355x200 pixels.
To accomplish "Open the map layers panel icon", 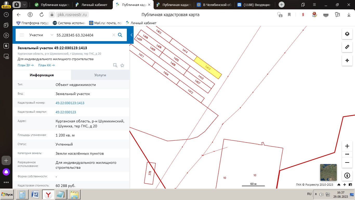I will [347, 34].
